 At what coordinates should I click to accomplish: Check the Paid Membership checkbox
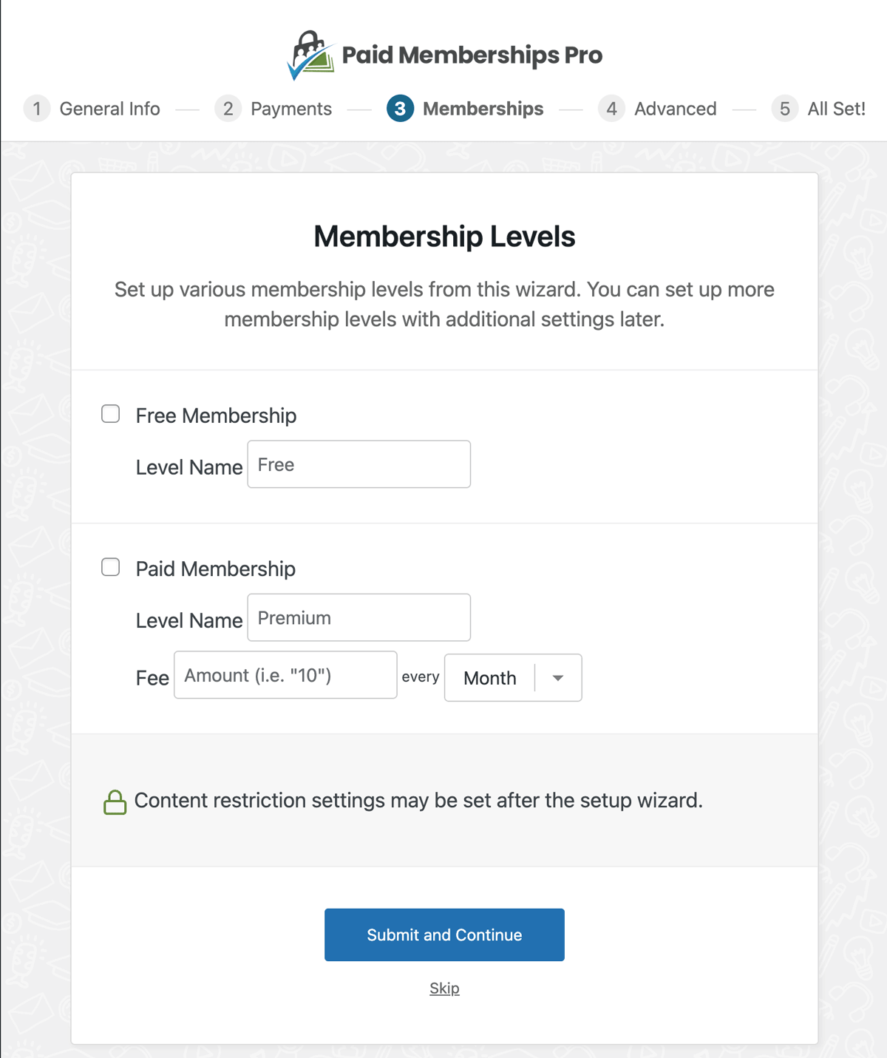click(111, 567)
